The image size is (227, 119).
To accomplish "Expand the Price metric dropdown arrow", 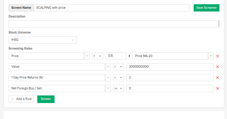I will click(x=87, y=56).
